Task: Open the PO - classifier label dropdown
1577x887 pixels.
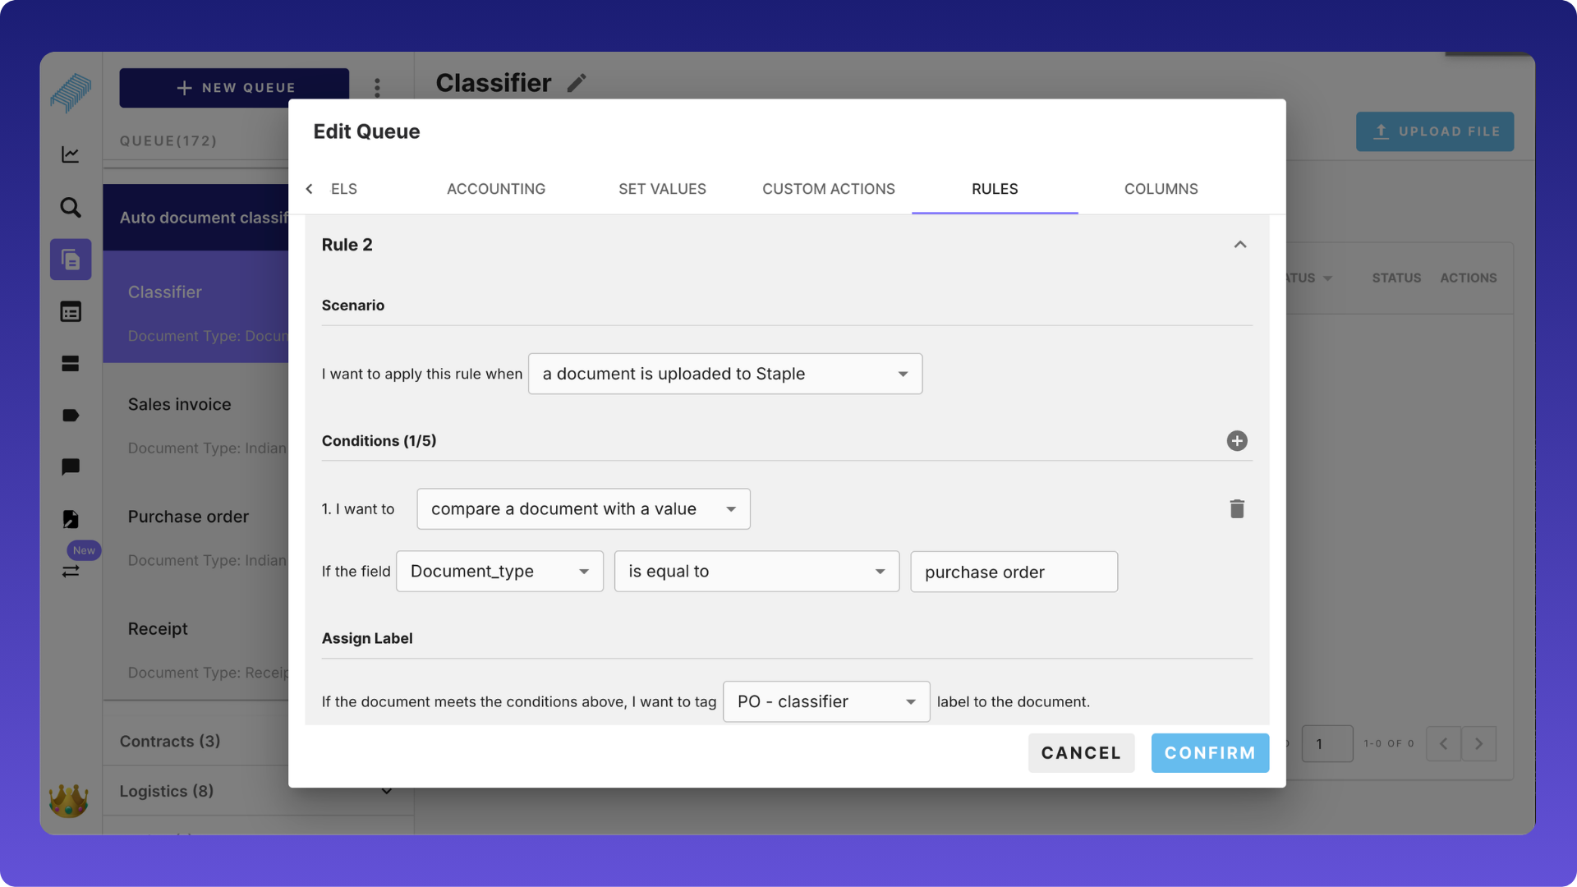Action: pos(825,702)
